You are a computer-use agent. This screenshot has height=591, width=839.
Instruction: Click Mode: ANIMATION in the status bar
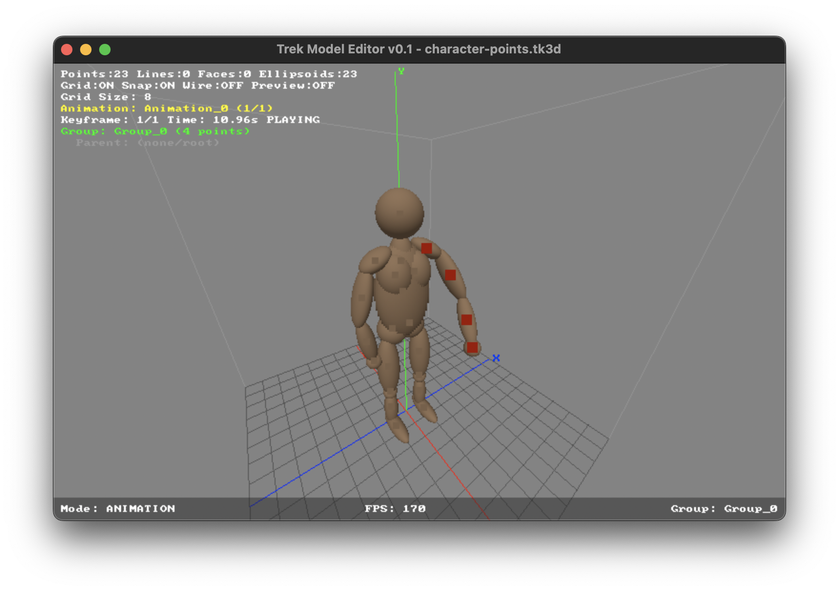(x=117, y=509)
